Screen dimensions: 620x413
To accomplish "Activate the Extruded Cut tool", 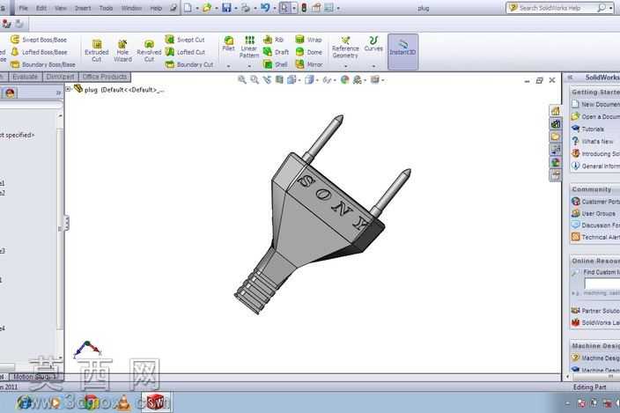I will point(97,50).
